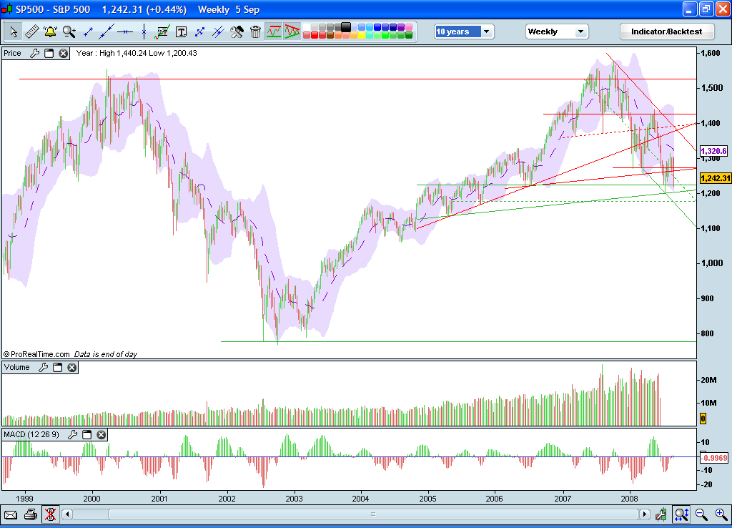Pick the brown color swatch
The height and width of the screenshot is (528, 732).
(330, 35)
